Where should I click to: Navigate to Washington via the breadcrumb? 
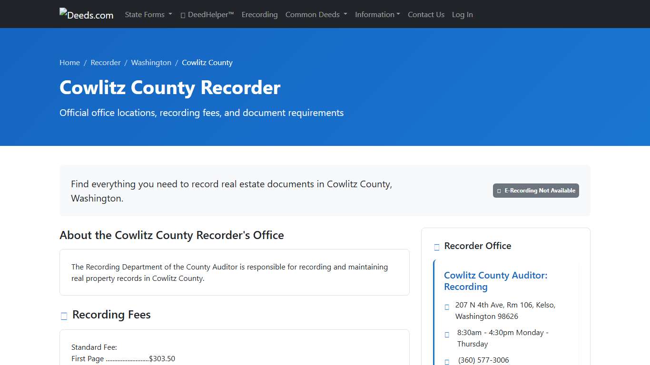151,62
